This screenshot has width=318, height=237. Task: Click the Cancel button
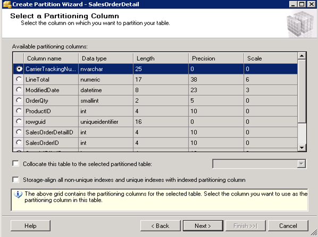pyautogui.click(x=288, y=226)
